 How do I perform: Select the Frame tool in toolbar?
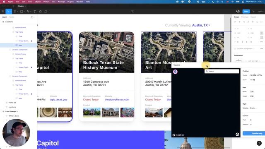click(x=15, y=12)
